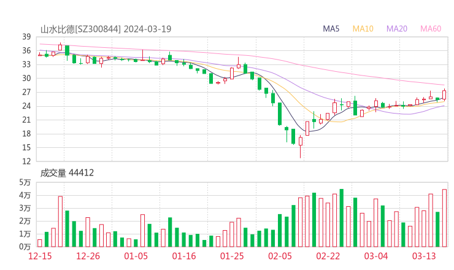Toggle the MA5 legend line

click(331, 29)
